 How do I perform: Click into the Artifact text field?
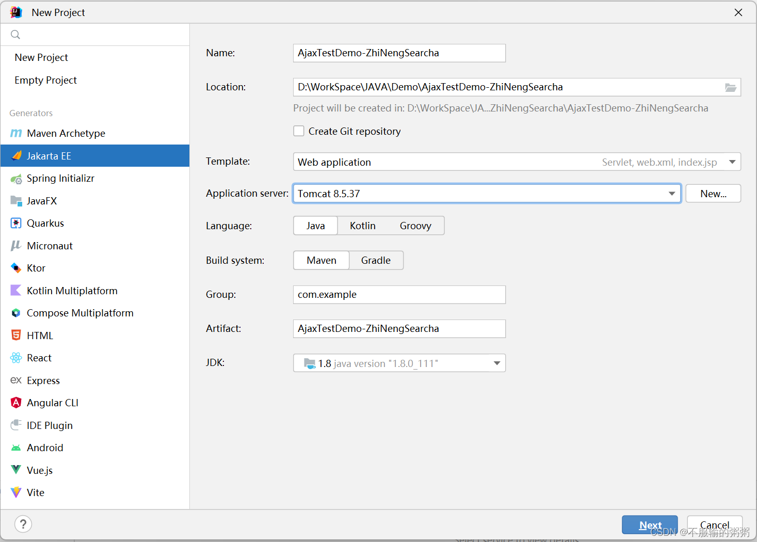(399, 329)
